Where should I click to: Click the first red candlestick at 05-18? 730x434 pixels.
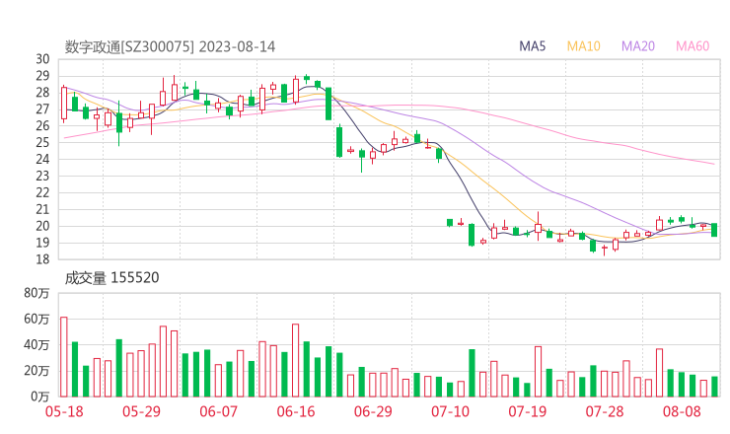[x=64, y=103]
